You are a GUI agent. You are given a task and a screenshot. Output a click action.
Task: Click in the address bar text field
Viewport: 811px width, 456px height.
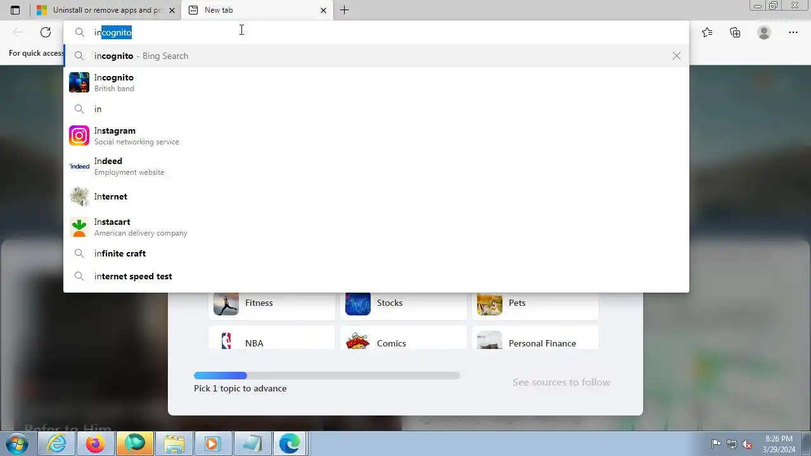[376, 32]
